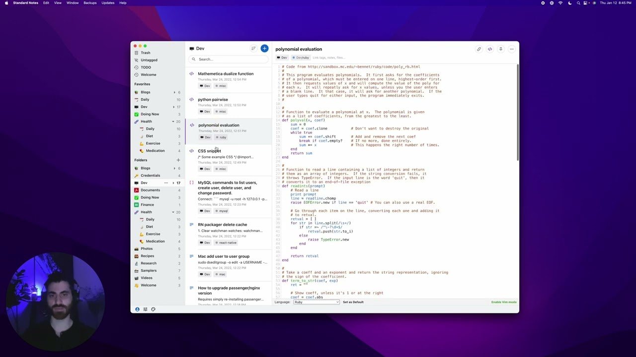636x357 pixels.
Task: Open the note options ellipsis menu
Action: click(512, 49)
